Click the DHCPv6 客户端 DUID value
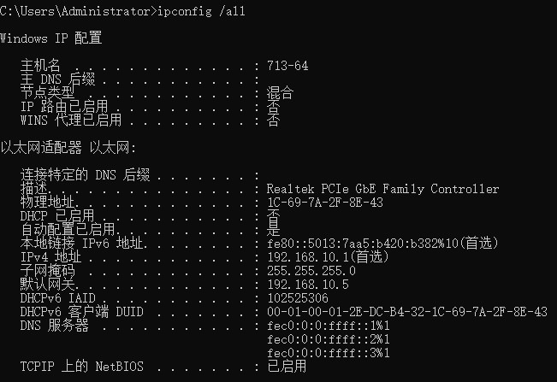 (406, 312)
